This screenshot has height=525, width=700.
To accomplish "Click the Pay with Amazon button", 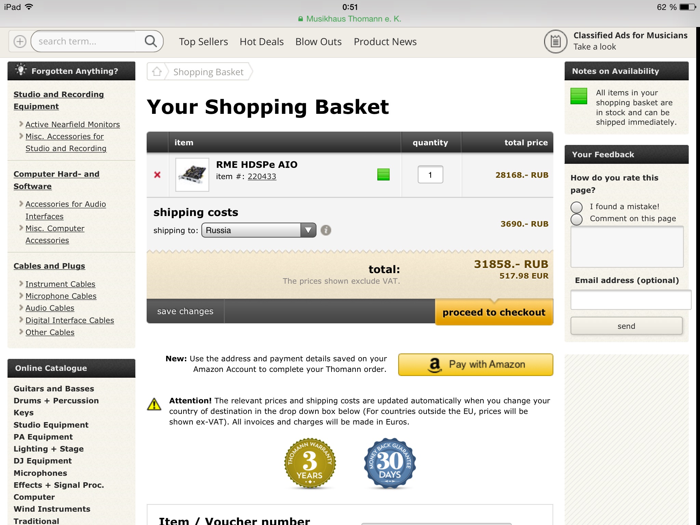I will coord(475,365).
